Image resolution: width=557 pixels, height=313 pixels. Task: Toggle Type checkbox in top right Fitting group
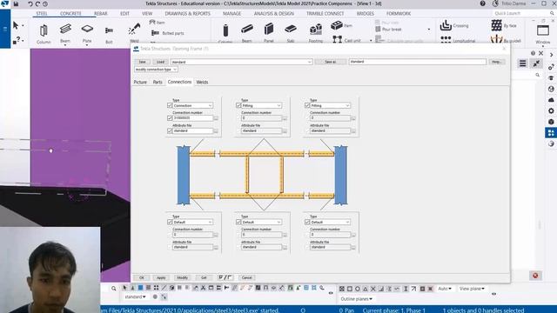click(307, 105)
